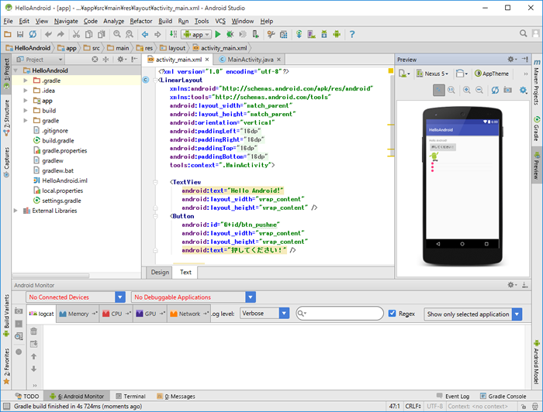Click the Make Project icon
The image size is (543, 412).
pyautogui.click(x=173, y=34)
